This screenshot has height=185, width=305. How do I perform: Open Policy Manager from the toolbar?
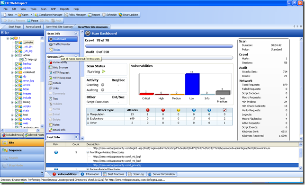pyautogui.click(x=75, y=15)
